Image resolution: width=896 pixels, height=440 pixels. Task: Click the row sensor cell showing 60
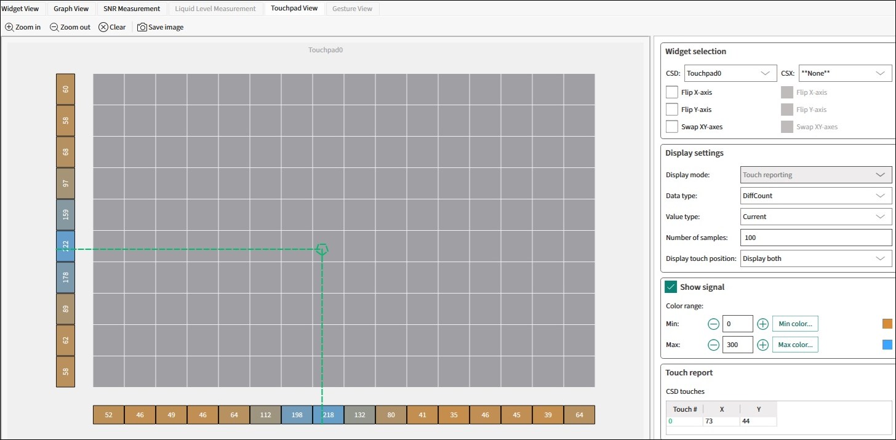(x=65, y=89)
